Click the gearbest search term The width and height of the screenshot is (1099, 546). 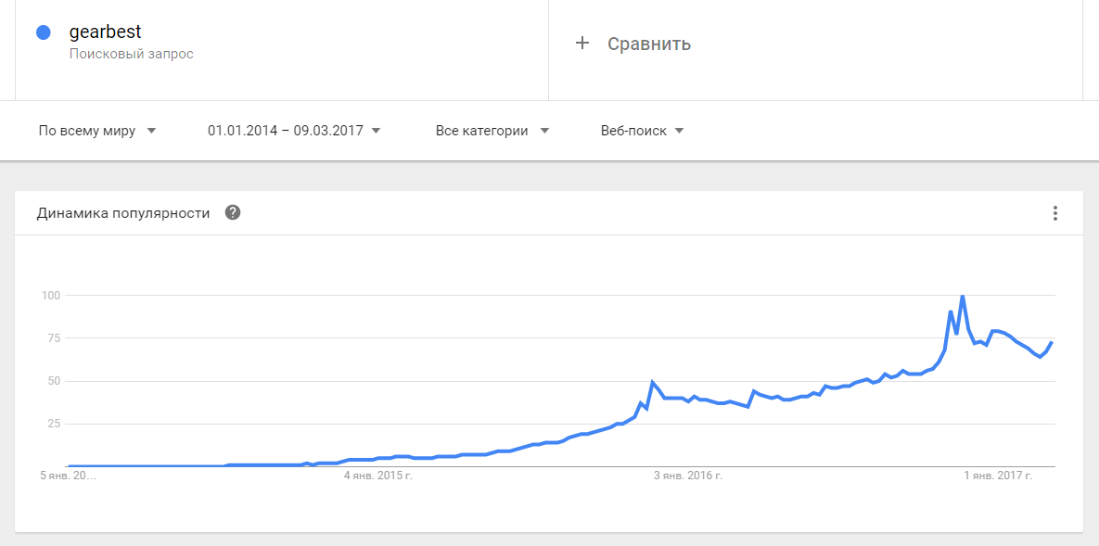[105, 32]
